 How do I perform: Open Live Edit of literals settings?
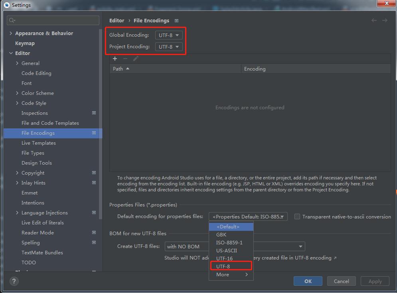pyautogui.click(x=43, y=223)
